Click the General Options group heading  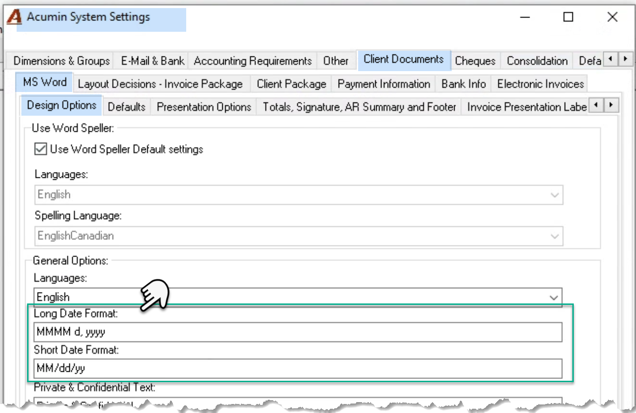tap(70, 260)
